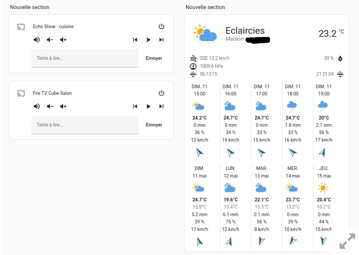Click the 17:00 hourly forecast cloudy icon

261,106
